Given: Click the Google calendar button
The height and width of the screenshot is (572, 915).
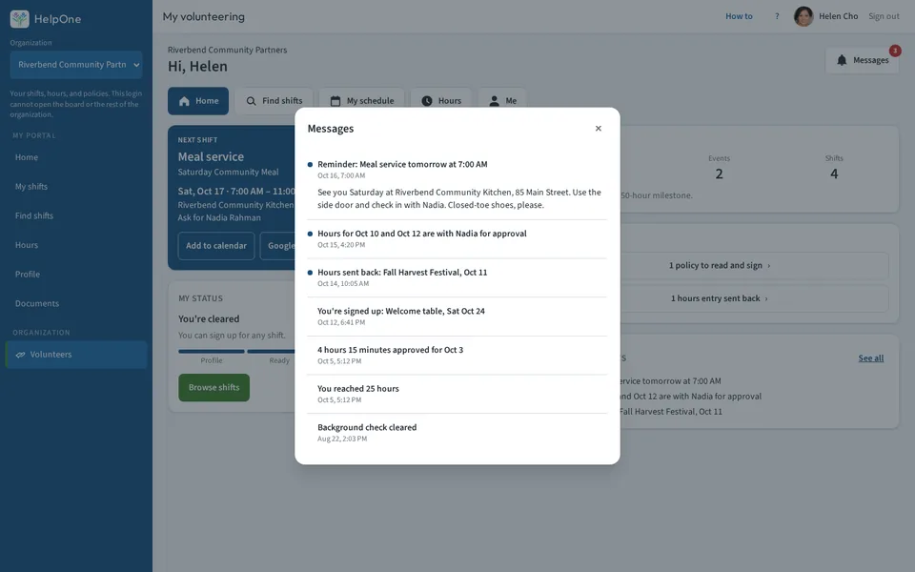Looking at the screenshot, I should (x=277, y=246).
